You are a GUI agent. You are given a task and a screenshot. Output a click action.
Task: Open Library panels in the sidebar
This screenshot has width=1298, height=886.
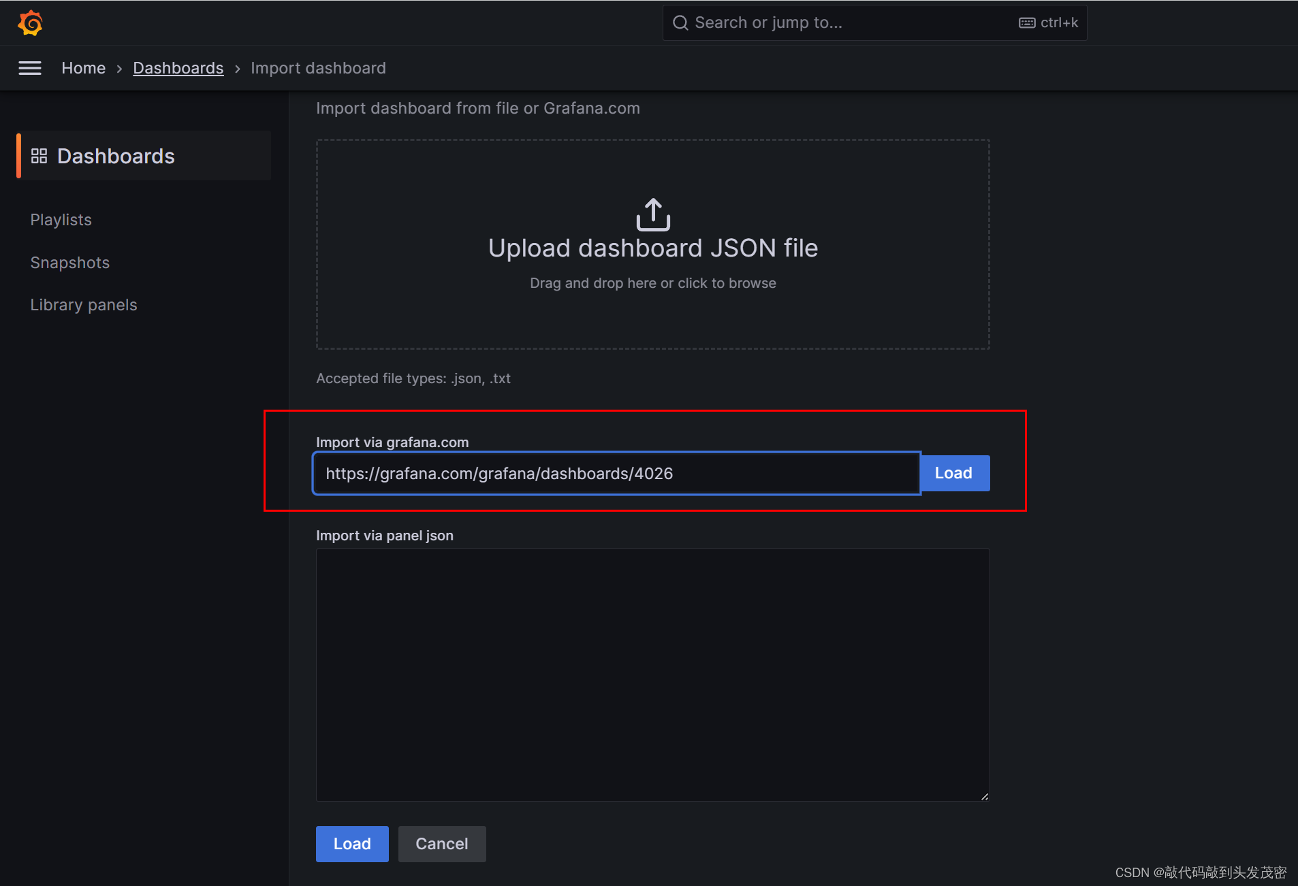click(x=84, y=305)
